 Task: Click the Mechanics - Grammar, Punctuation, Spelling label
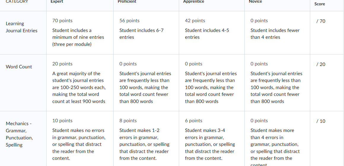19,134
